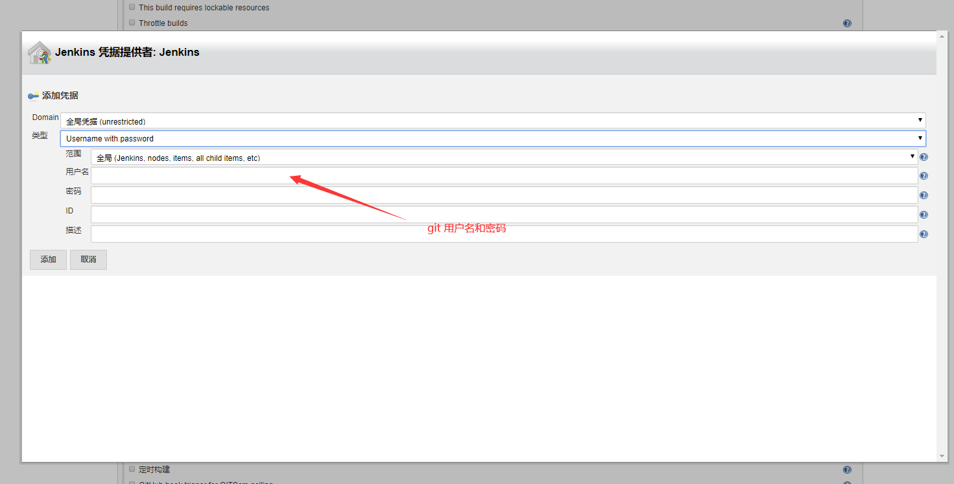Click the 范围 field label
The width and height of the screenshot is (954, 484).
click(73, 154)
